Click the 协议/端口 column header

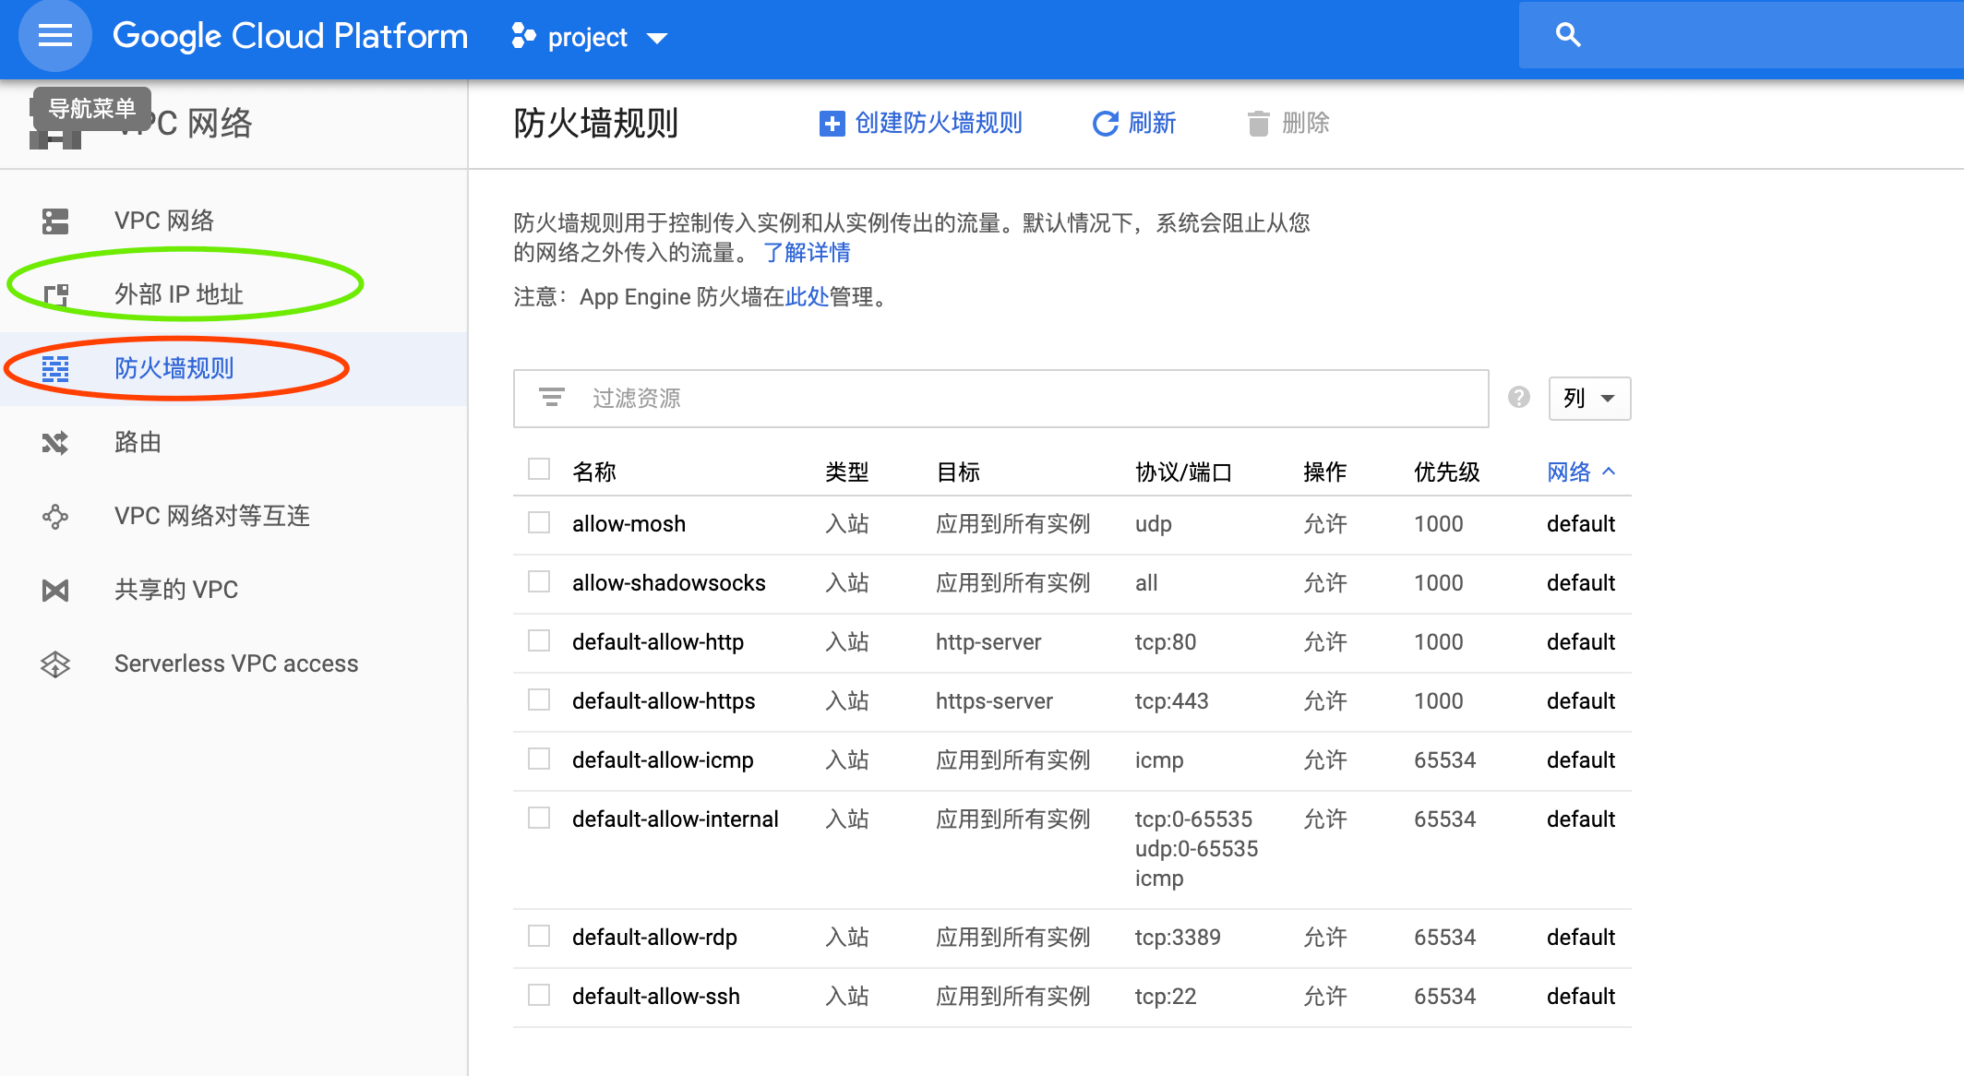[1183, 472]
